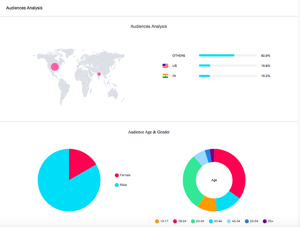Click the US audience progress bar
The width and height of the screenshot is (300, 227).
(x=228, y=66)
